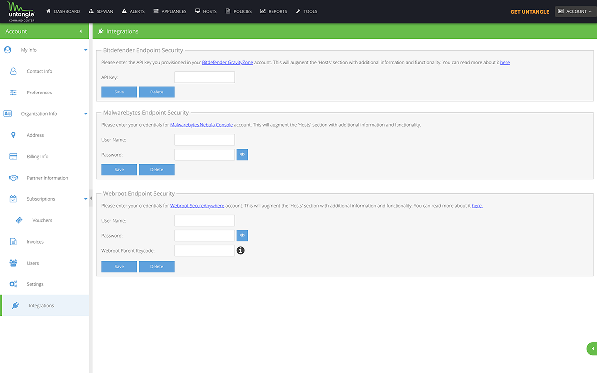This screenshot has height=373, width=597.
Task: Click the Webroot 'here.' read more link
Action: tap(477, 206)
